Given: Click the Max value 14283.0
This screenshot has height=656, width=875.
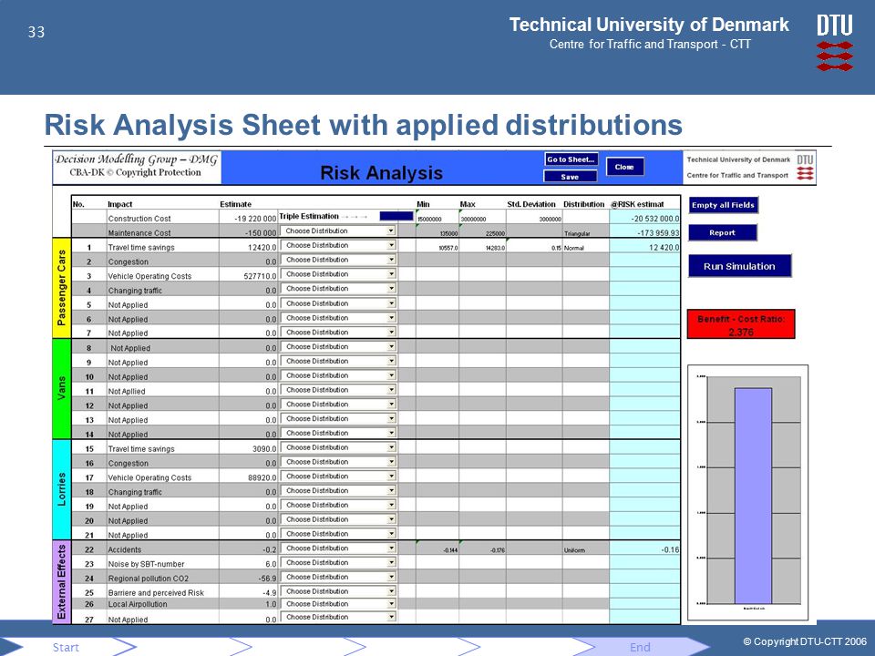Looking at the screenshot, I should click(x=496, y=248).
